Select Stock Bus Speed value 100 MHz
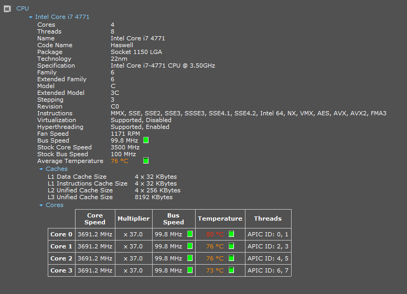 123,154
